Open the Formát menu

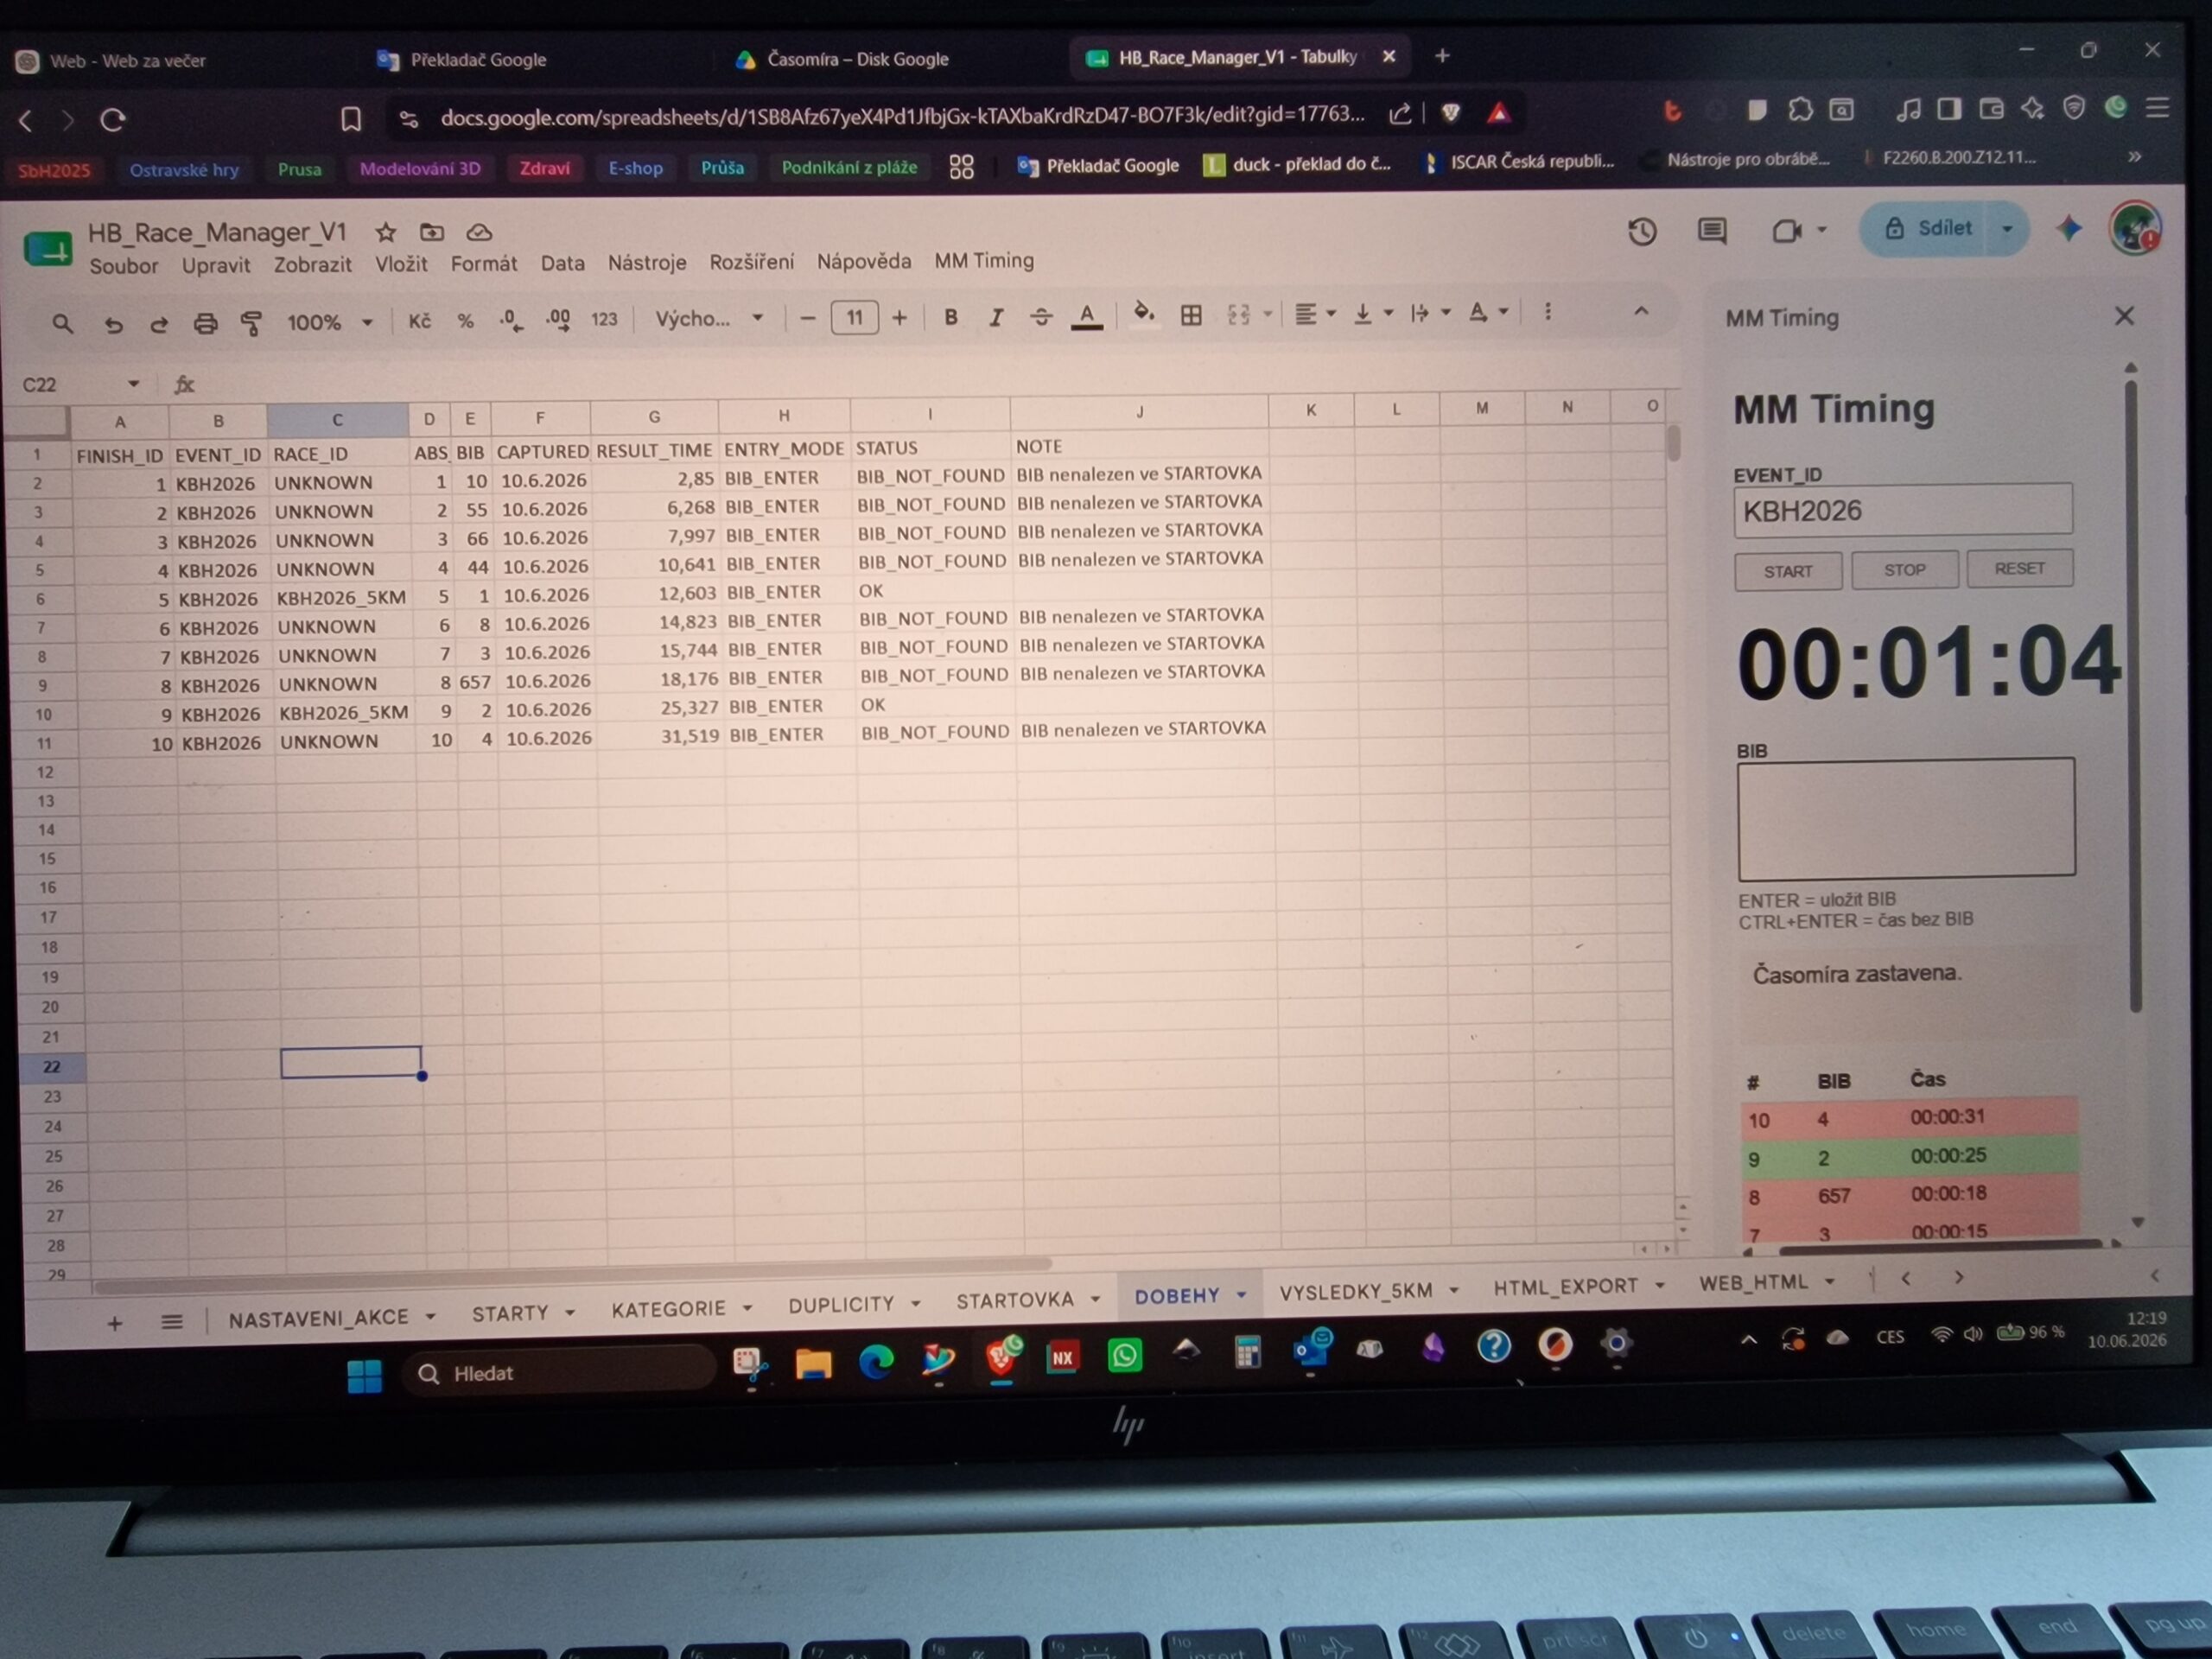[484, 263]
